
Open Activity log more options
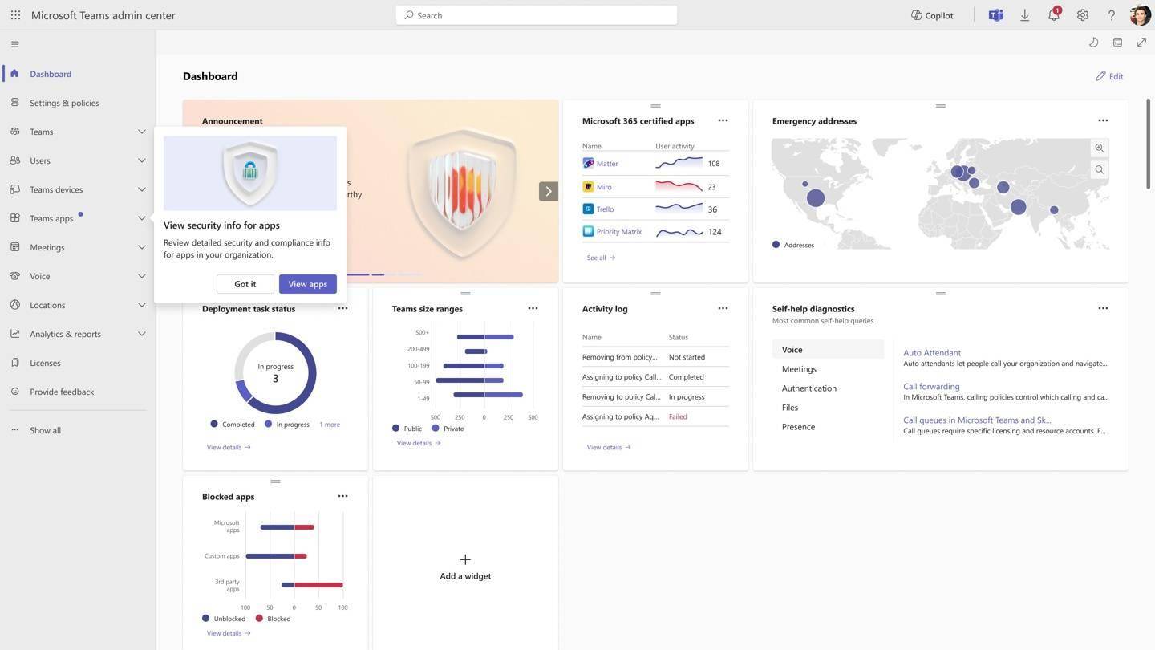[723, 308]
